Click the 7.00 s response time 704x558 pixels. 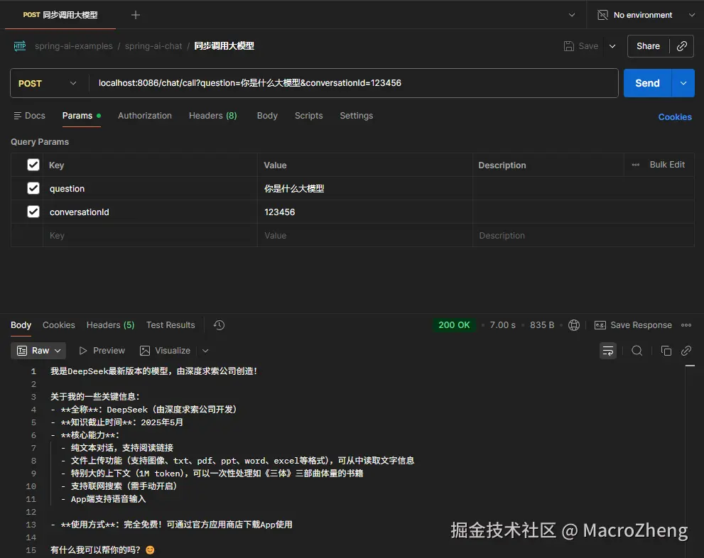point(502,325)
